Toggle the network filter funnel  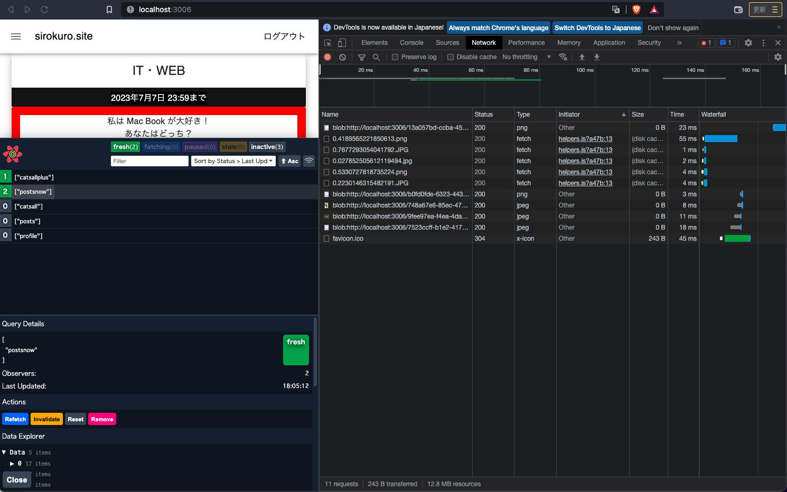point(362,57)
